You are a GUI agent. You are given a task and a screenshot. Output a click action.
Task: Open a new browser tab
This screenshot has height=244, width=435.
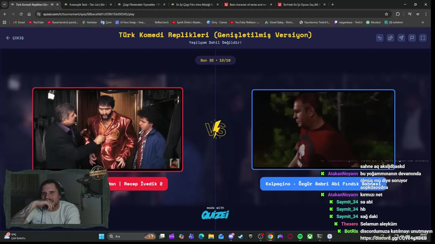point(332,4)
